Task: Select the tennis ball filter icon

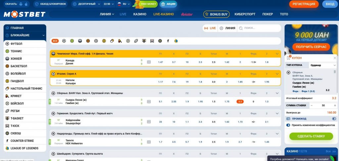Action: 72,41
